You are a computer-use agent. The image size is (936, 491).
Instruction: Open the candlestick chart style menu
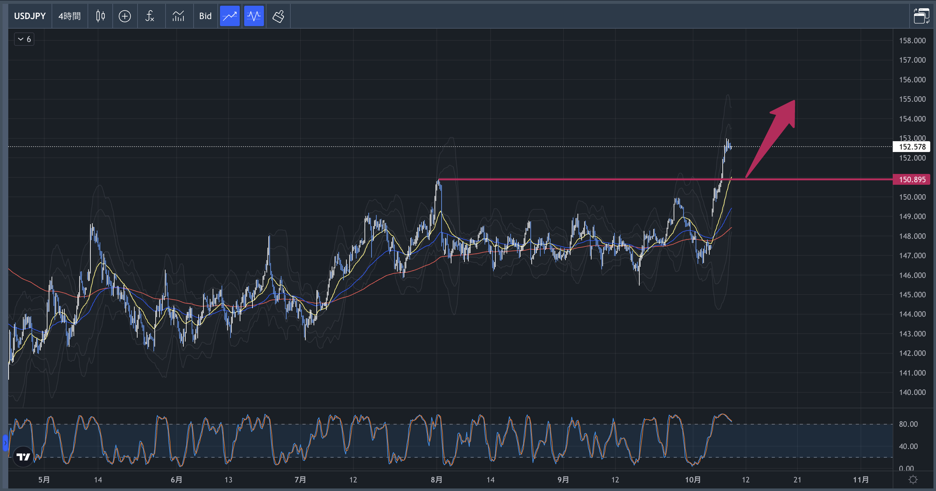click(100, 16)
